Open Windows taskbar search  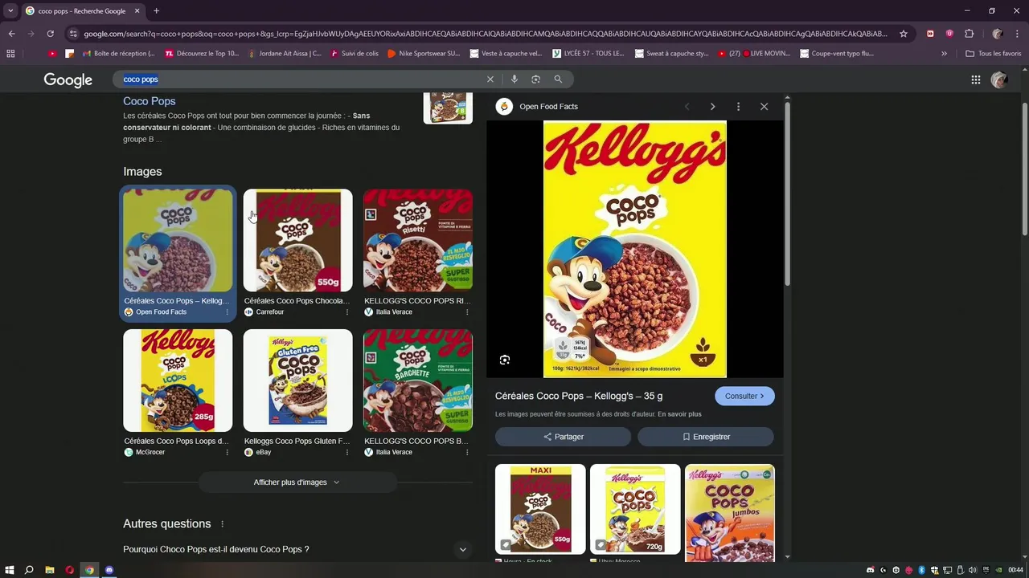point(29,570)
